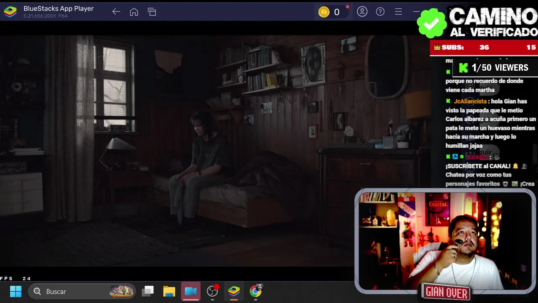Click the Gian Over webcam overlay
This screenshot has width=538, height=303.
coord(445,242)
